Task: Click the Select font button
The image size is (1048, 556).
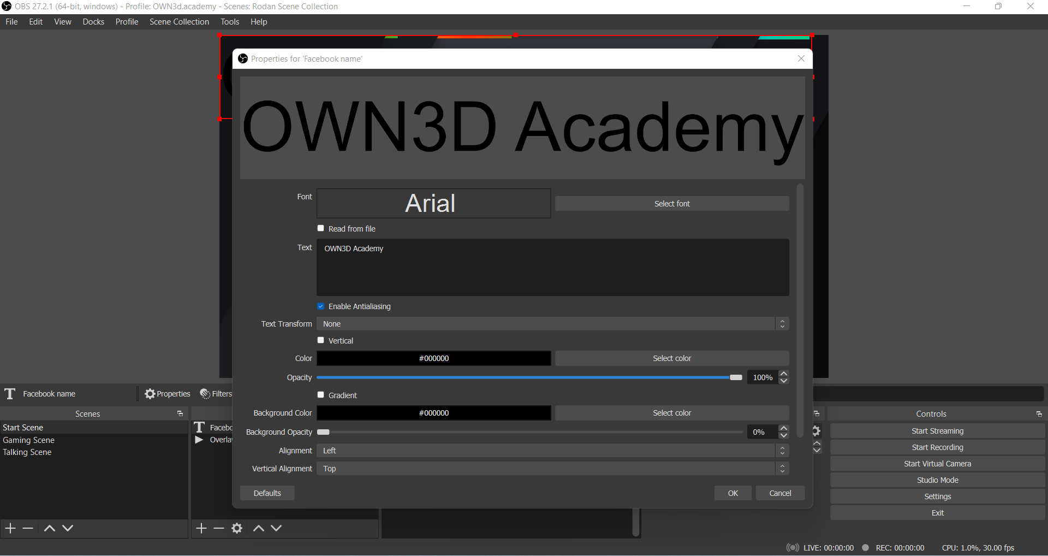Action: tap(671, 204)
